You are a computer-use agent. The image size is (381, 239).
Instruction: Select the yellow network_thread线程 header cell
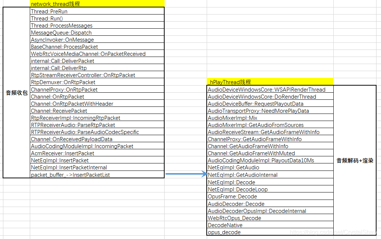(97, 4)
